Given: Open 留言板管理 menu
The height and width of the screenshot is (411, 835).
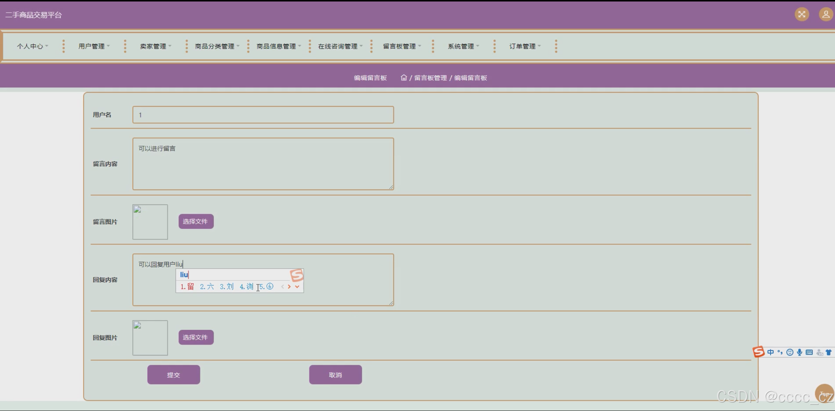Looking at the screenshot, I should click(x=402, y=46).
